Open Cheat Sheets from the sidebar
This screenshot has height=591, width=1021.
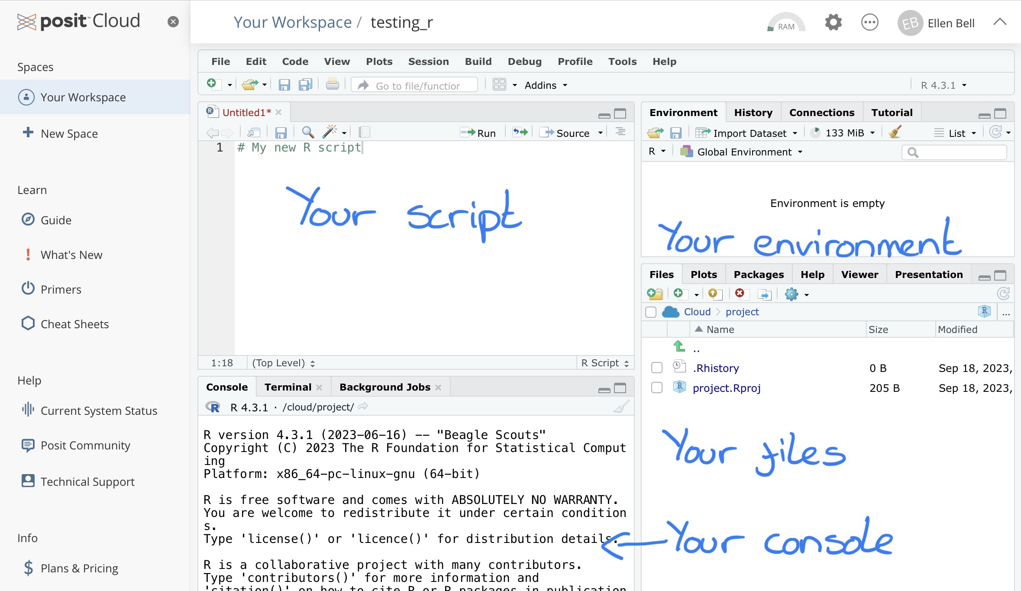[x=74, y=323]
